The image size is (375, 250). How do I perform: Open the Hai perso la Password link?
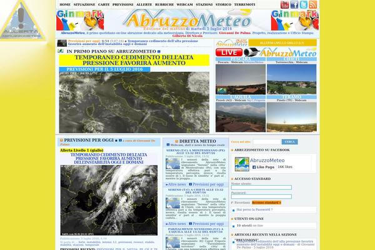point(254,209)
